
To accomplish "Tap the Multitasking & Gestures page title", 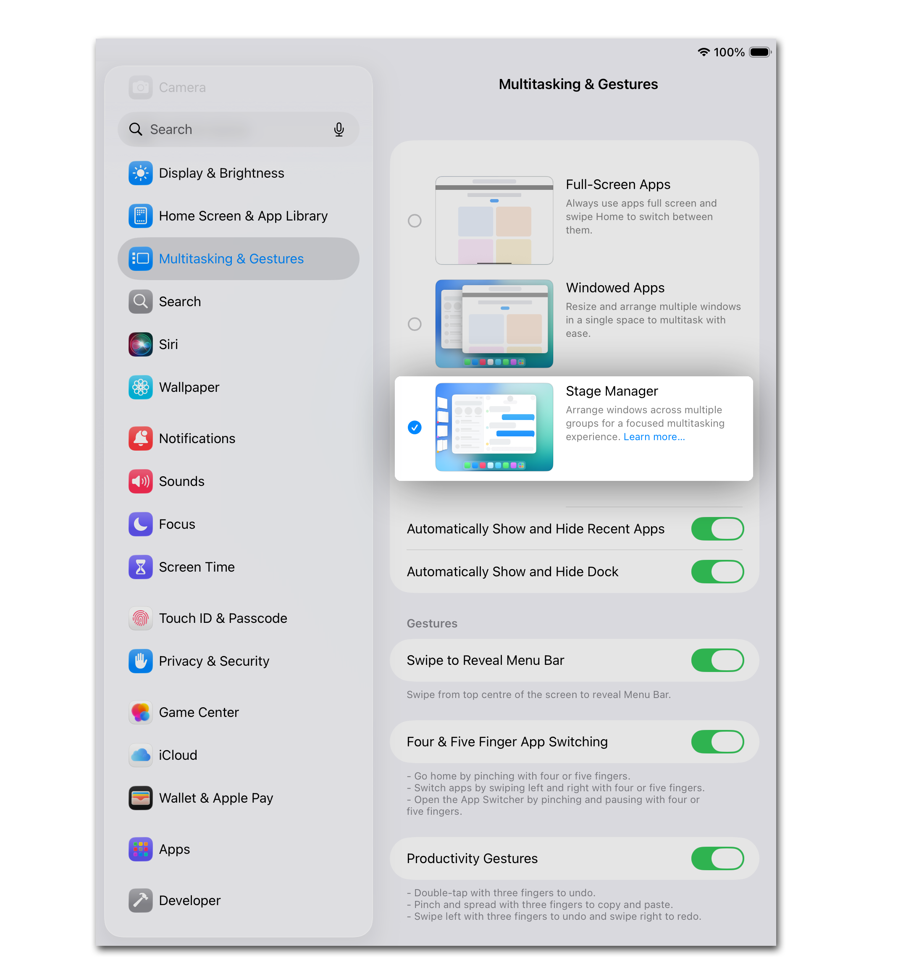I will pos(578,84).
